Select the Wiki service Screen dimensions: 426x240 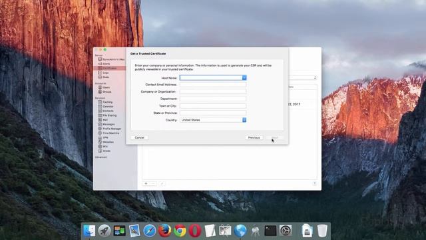pos(103,147)
